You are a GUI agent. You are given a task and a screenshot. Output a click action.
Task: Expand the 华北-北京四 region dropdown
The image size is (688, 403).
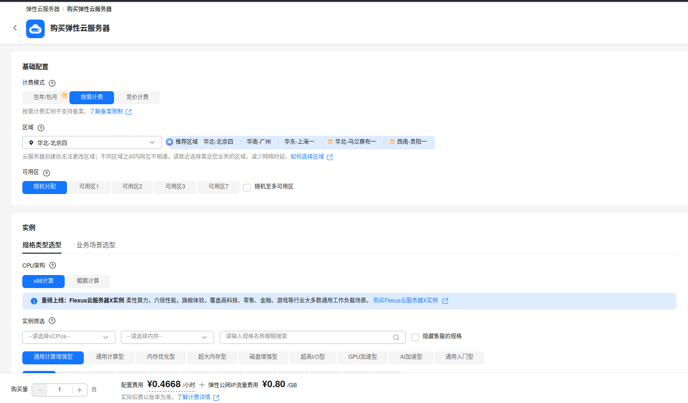click(x=152, y=141)
